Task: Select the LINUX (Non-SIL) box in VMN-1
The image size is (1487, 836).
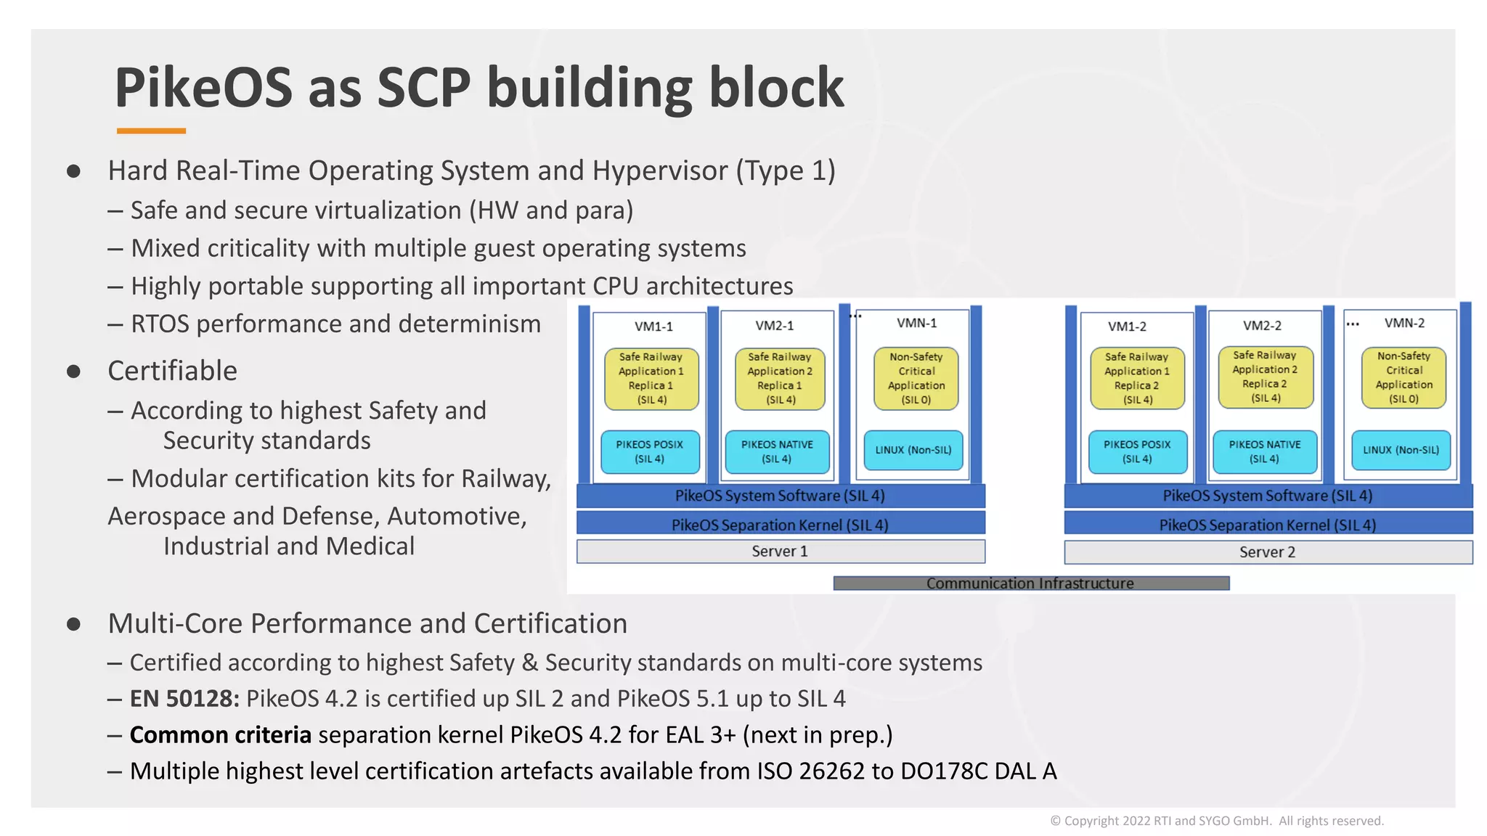Action: (x=913, y=450)
